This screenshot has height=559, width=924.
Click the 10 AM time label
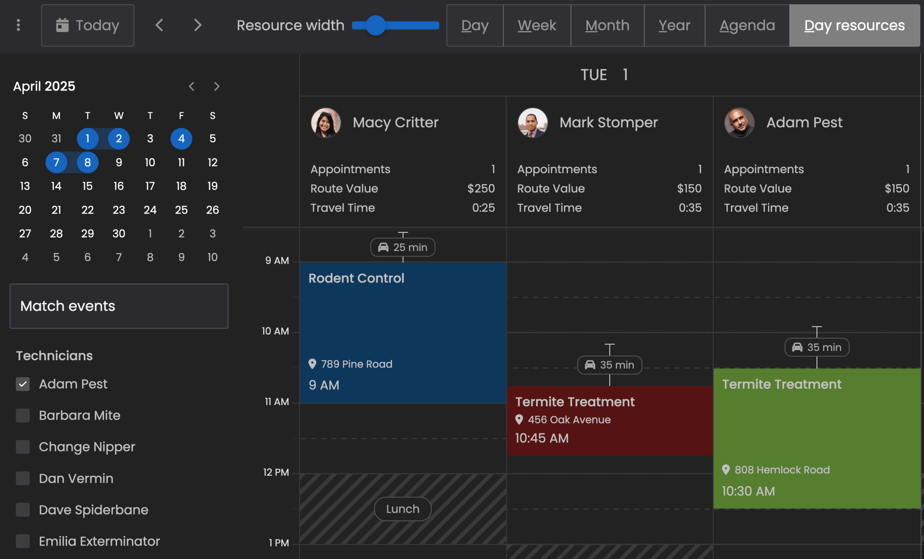(275, 331)
